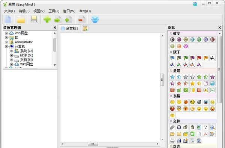Expand the top WPS网盘 tree node

pos(6,33)
